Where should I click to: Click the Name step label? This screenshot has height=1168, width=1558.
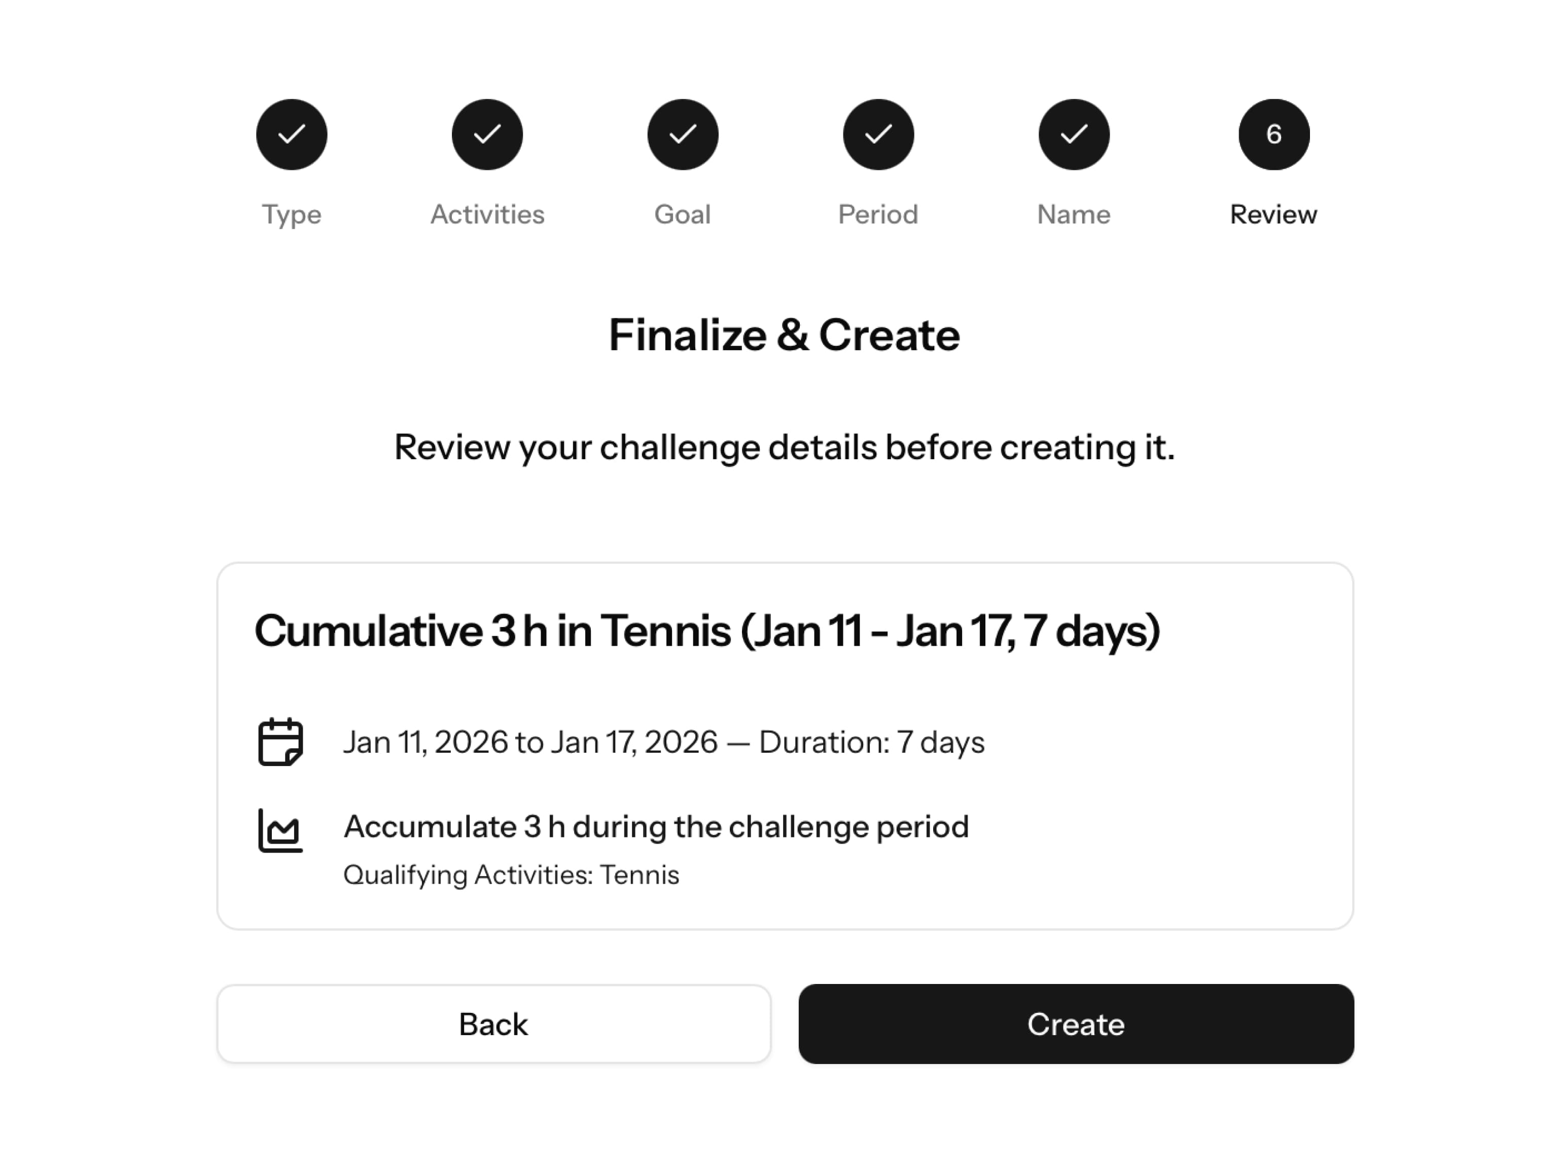pyautogui.click(x=1074, y=215)
